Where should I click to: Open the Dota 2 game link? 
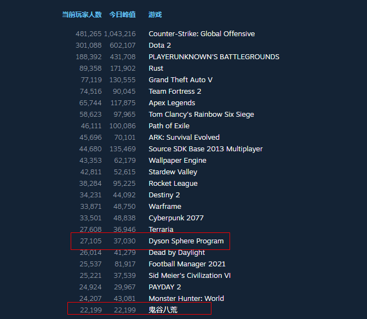coord(159,45)
